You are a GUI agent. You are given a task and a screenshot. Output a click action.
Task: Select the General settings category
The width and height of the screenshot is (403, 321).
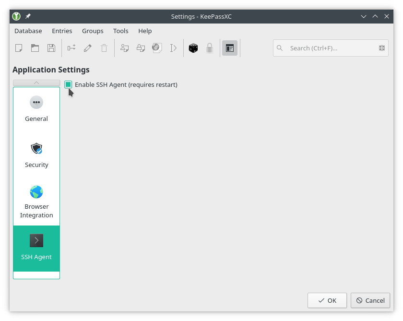pos(36,108)
